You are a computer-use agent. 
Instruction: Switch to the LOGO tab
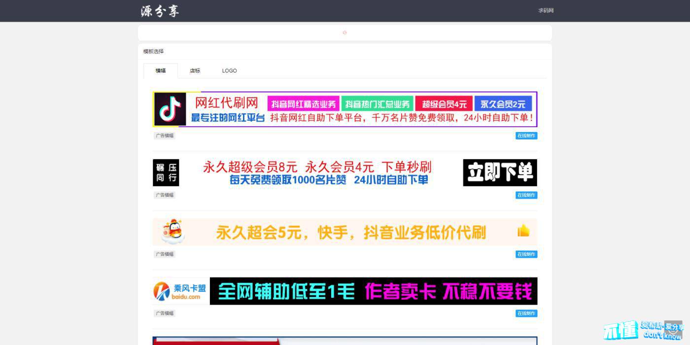coord(229,70)
